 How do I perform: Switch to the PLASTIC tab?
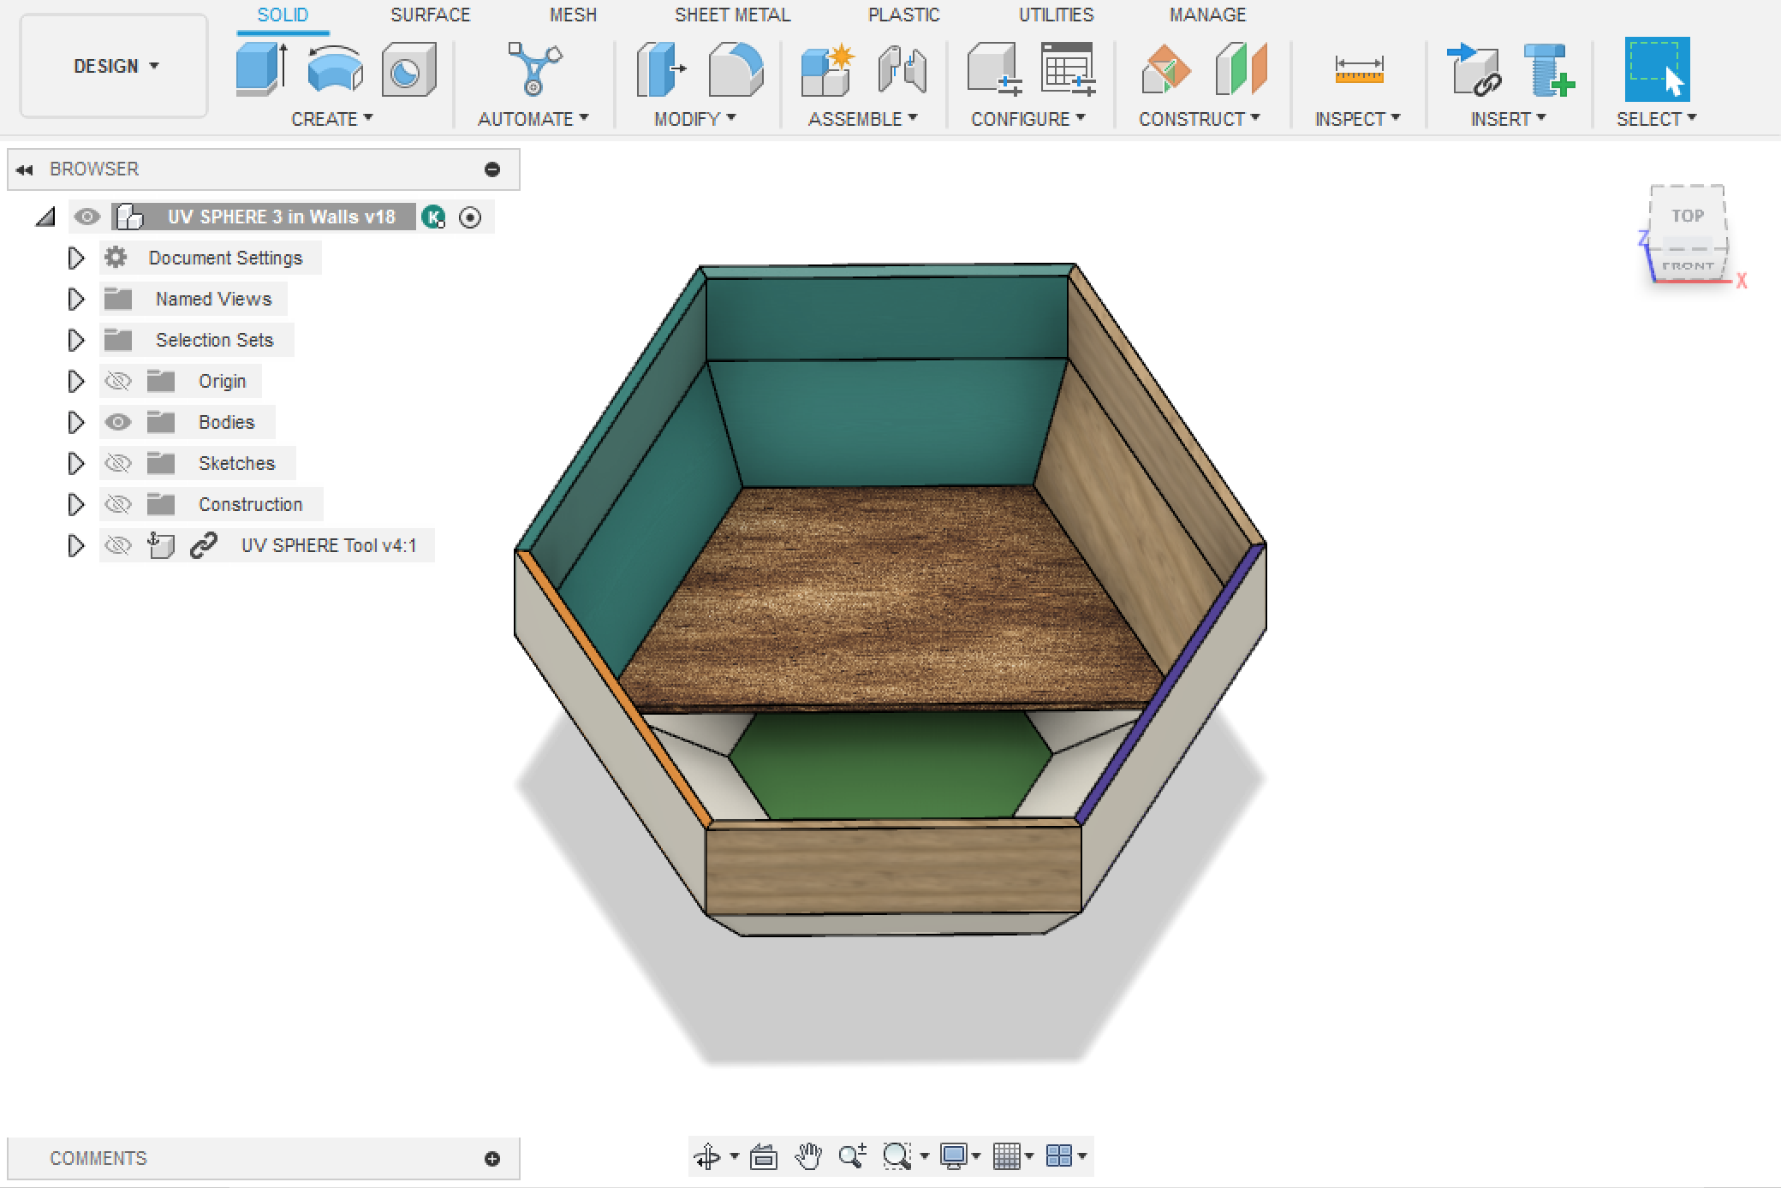click(903, 15)
